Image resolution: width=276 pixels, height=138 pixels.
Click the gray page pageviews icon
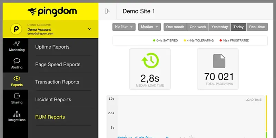(x=219, y=61)
